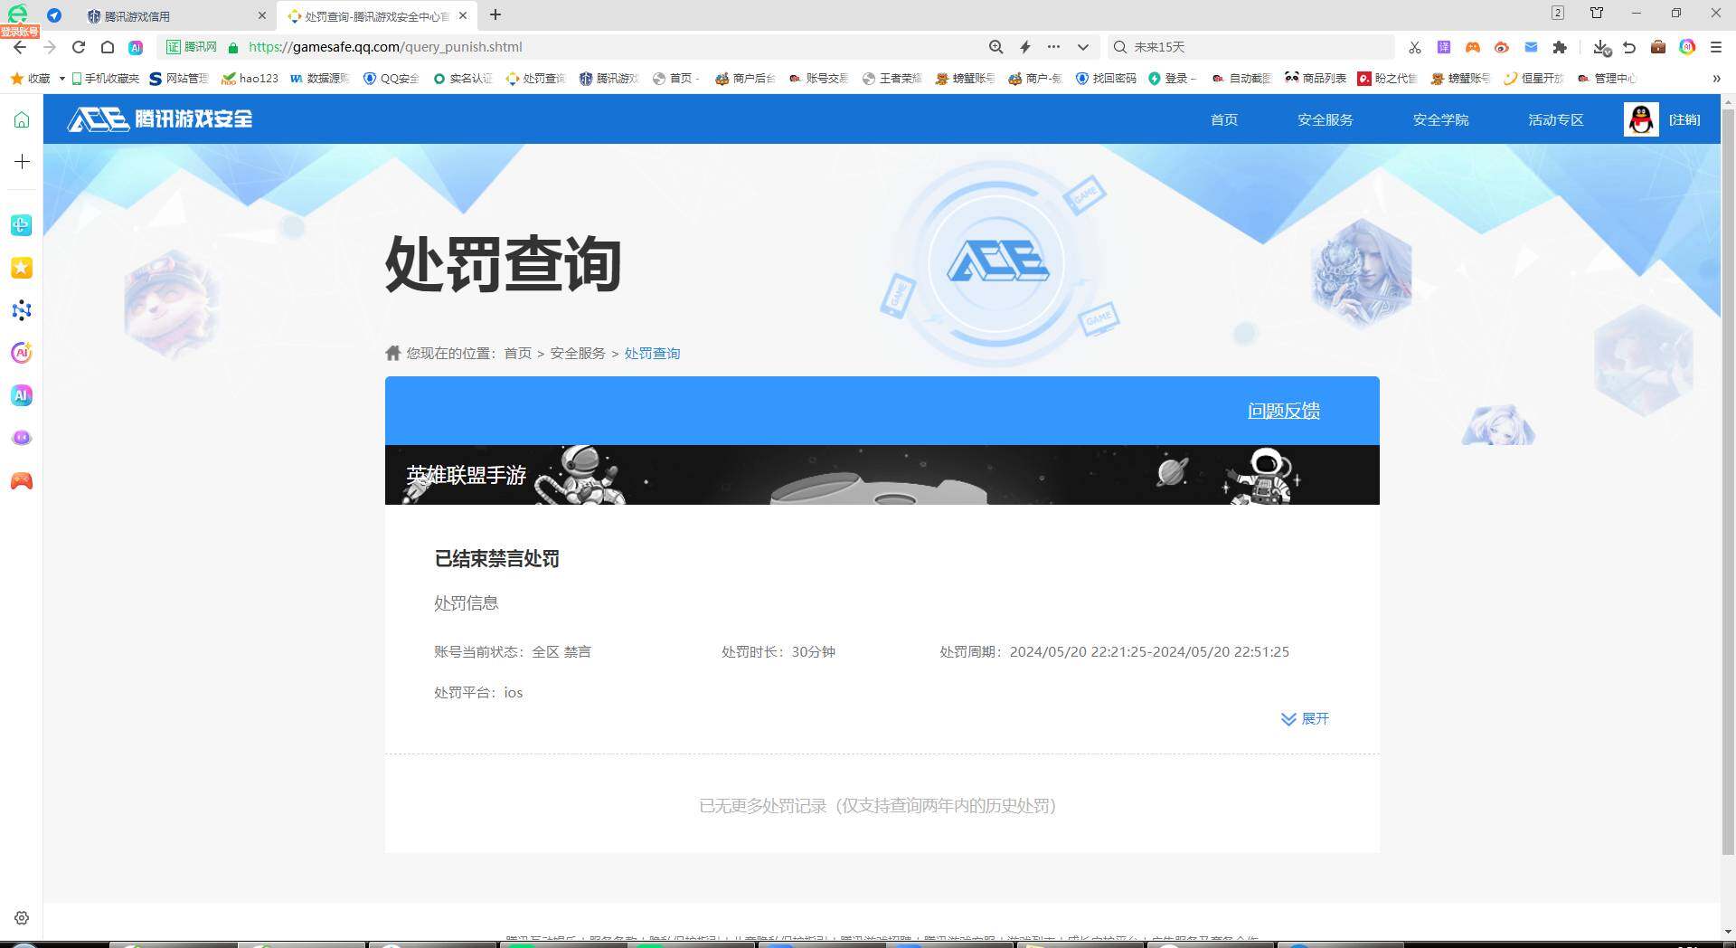Click the browser forward arrow
Viewport: 1736px width, 948px height.
(49, 47)
